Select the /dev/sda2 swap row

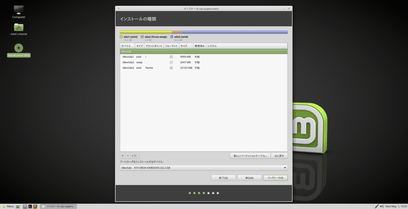pyautogui.click(x=204, y=63)
